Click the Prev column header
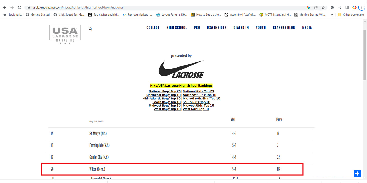 pos(279,119)
